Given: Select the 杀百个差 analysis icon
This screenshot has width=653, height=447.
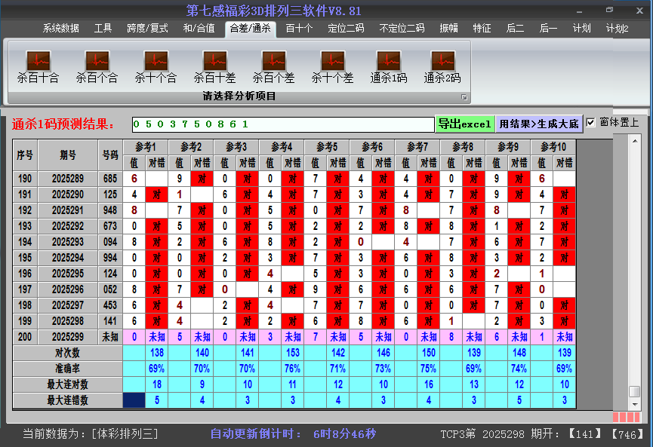Looking at the screenshot, I should (273, 64).
